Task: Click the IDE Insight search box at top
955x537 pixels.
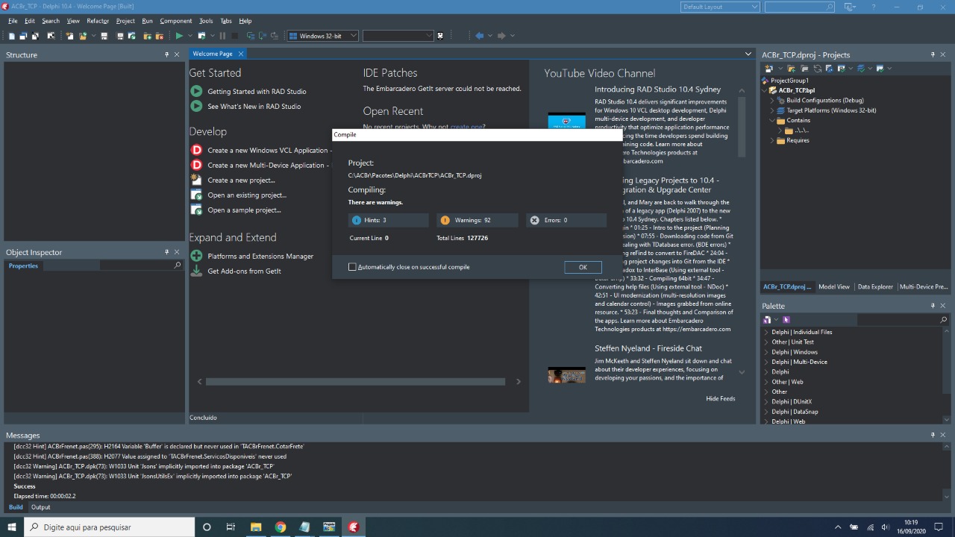Action: coord(800,7)
